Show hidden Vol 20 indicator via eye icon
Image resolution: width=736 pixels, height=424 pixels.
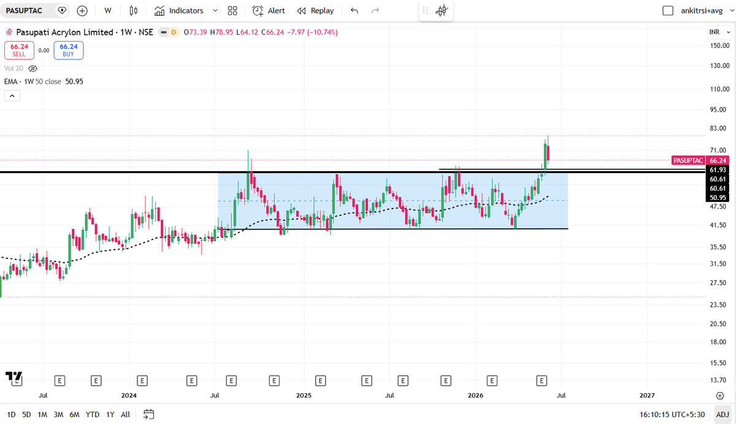click(33, 69)
